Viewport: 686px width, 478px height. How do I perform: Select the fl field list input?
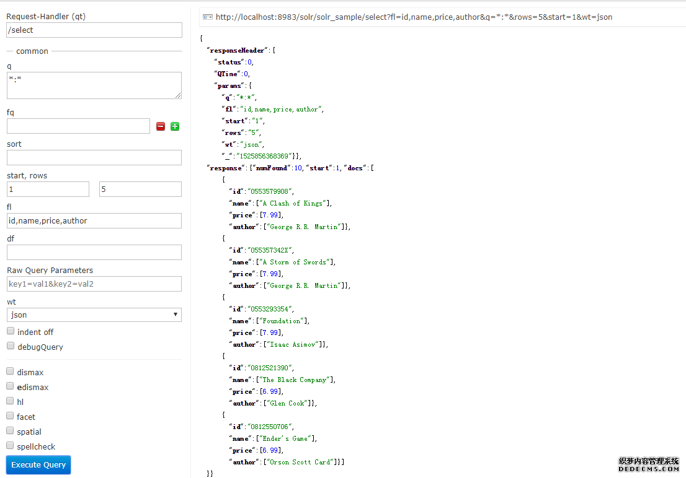94,220
